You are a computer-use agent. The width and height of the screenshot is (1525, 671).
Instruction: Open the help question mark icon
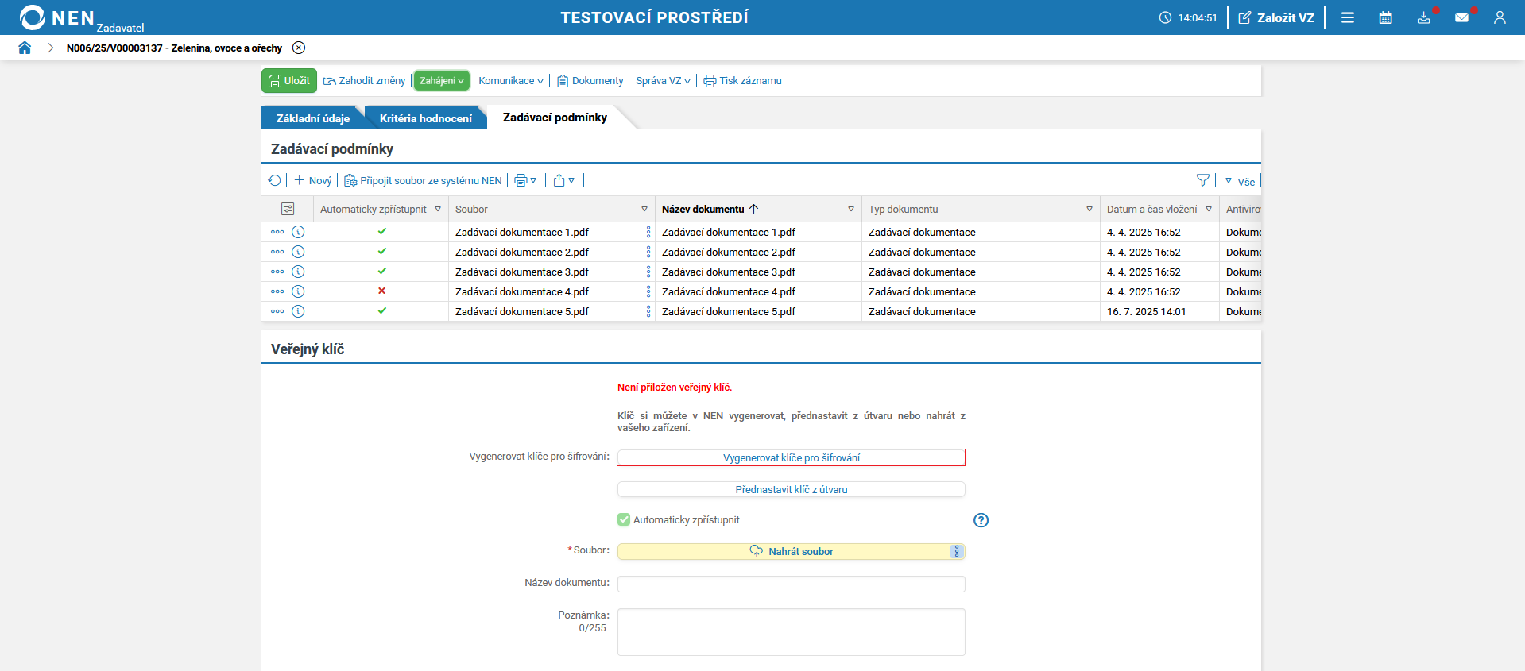pyautogui.click(x=981, y=520)
